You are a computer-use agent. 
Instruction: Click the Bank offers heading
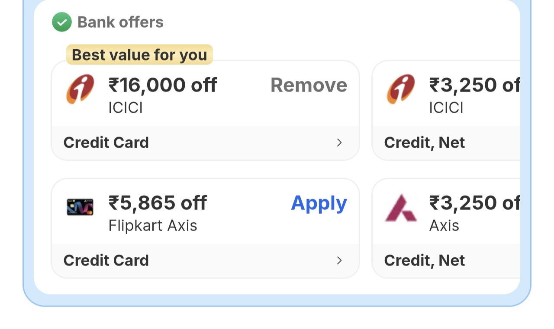point(120,22)
